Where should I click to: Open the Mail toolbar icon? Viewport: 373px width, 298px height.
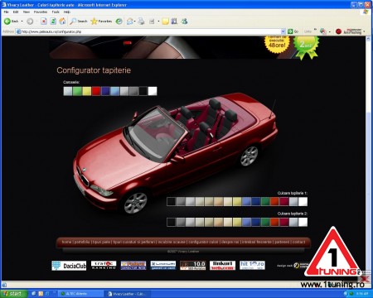click(129, 22)
